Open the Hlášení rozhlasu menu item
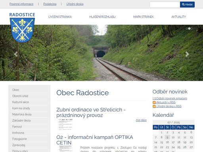Viewport: 203px width, 152px height. click(x=102, y=17)
